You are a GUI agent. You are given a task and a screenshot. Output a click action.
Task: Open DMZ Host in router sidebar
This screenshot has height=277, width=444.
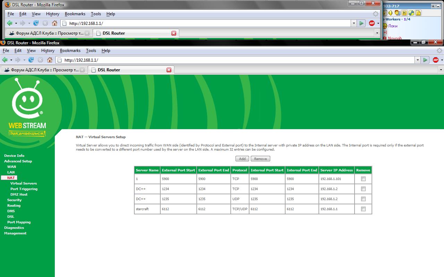click(19, 194)
